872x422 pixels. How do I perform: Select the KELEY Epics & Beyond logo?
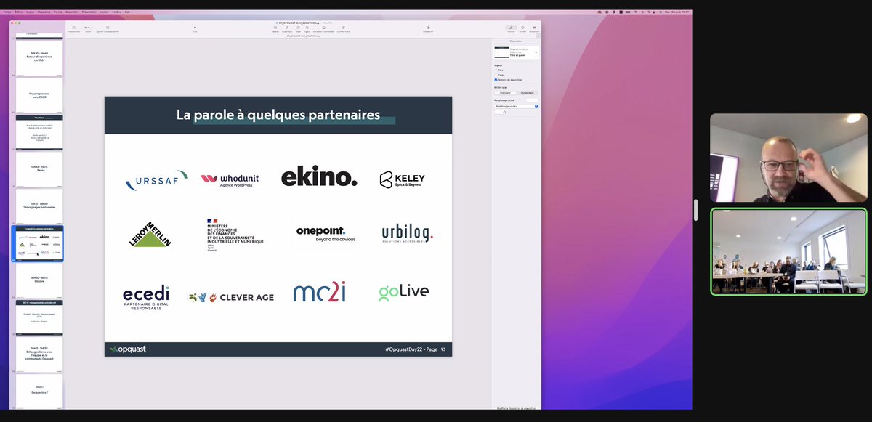403,180
